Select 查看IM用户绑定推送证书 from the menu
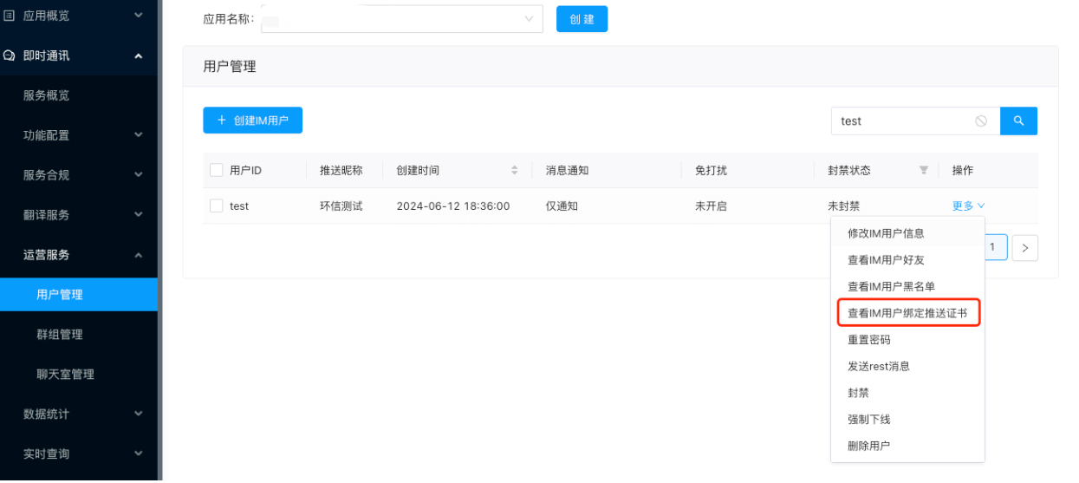 (x=907, y=313)
